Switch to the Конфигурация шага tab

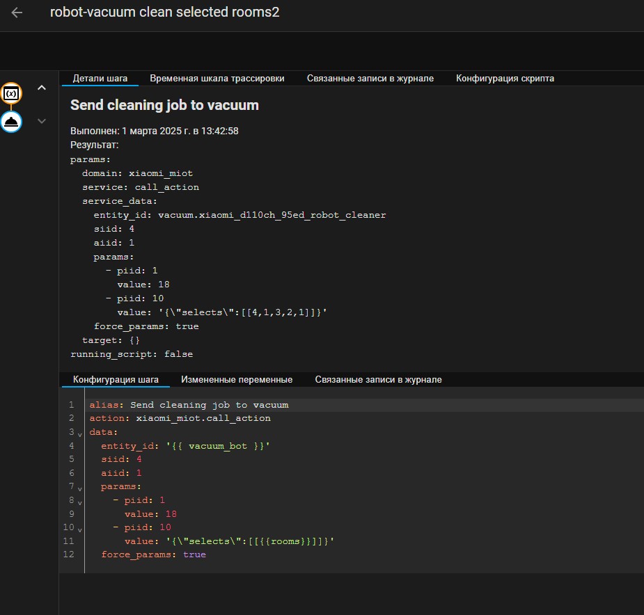coord(116,379)
